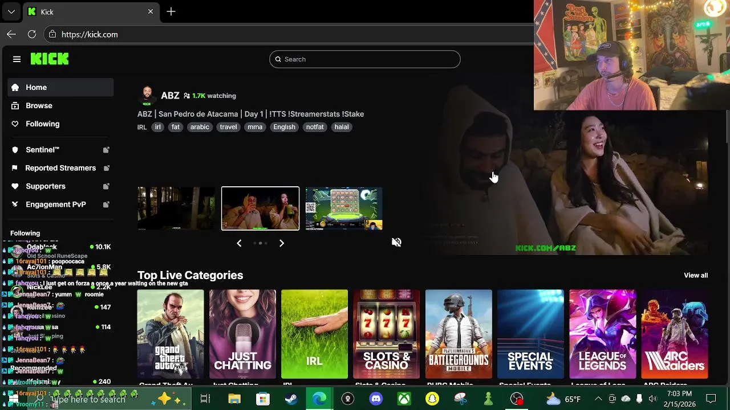
Task: Select the 'halal' tag chip
Action: 342,127
